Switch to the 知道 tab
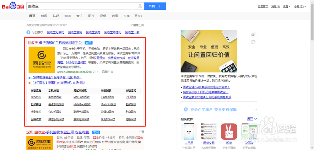Viewport: 314px width, 150px height. pyautogui.click(x=68, y=16)
